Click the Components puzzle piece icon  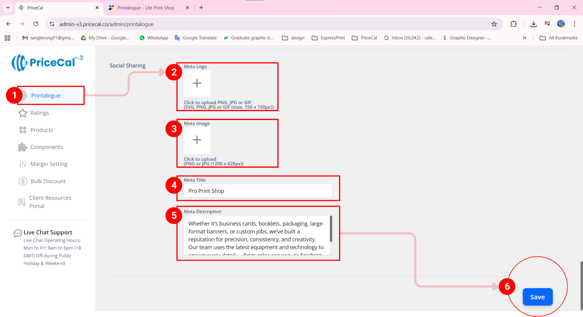[23, 147]
